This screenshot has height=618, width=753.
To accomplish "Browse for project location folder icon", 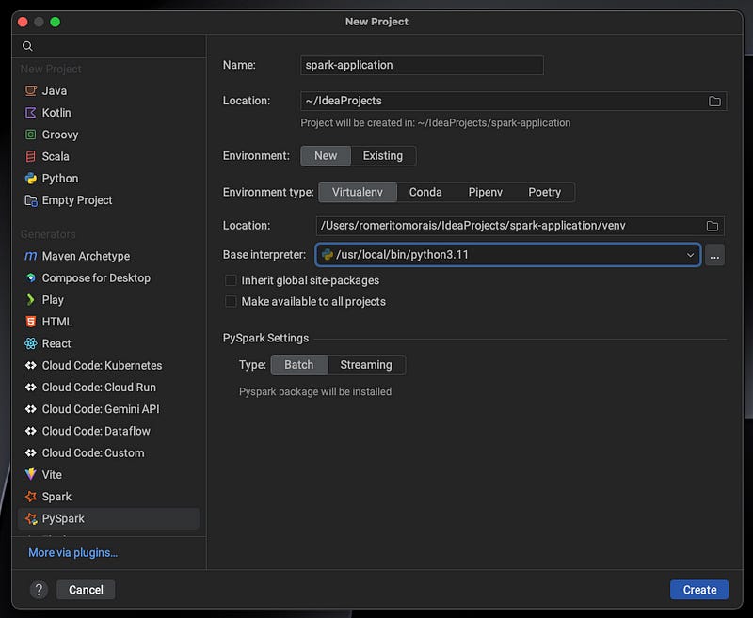I will click(x=714, y=102).
